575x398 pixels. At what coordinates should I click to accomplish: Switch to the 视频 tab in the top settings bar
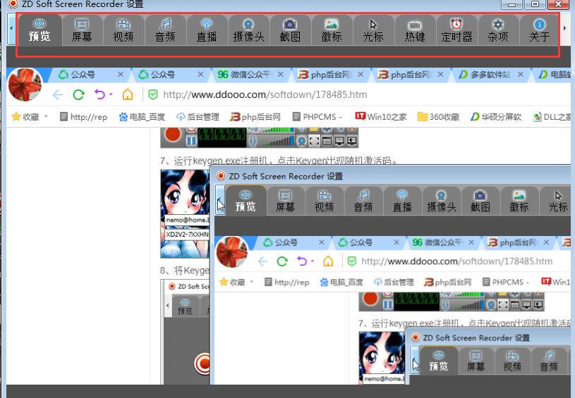(x=123, y=30)
